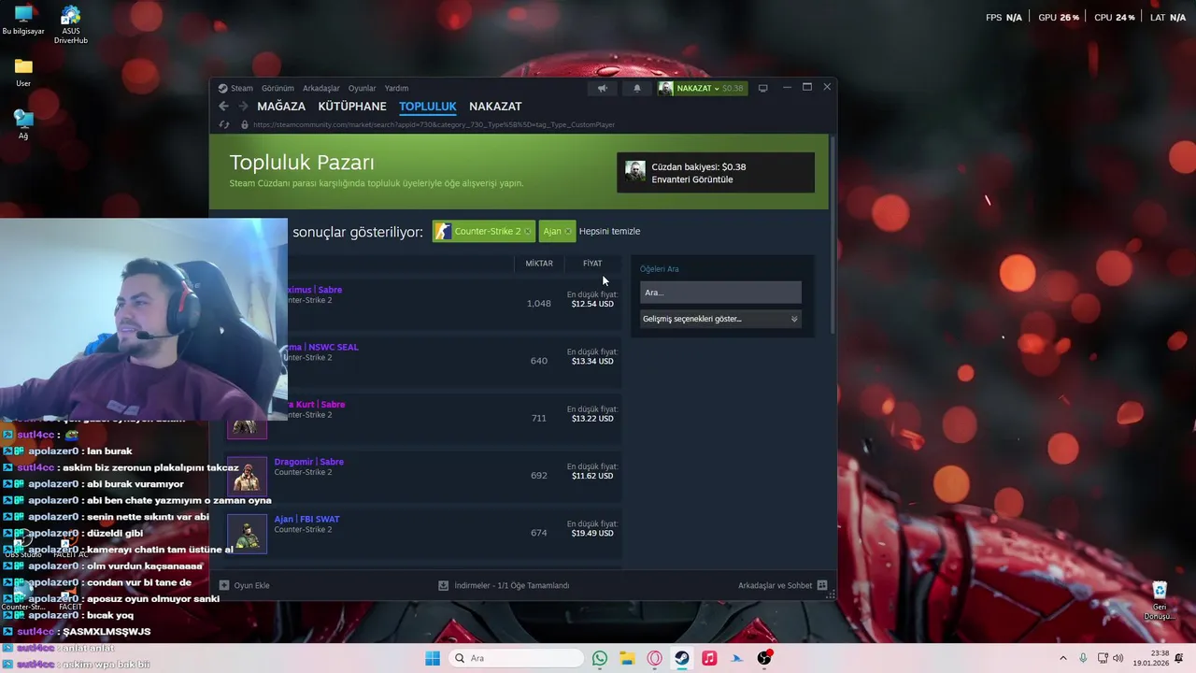Click the padlock icon beside the URL
Image resolution: width=1196 pixels, height=673 pixels.
pos(245,124)
